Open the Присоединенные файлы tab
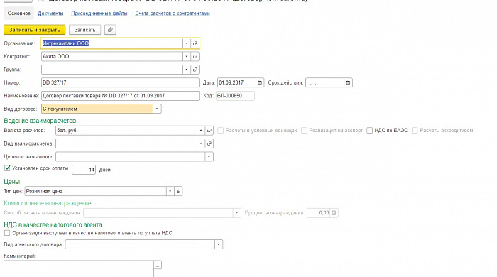497x277 pixels. (99, 13)
